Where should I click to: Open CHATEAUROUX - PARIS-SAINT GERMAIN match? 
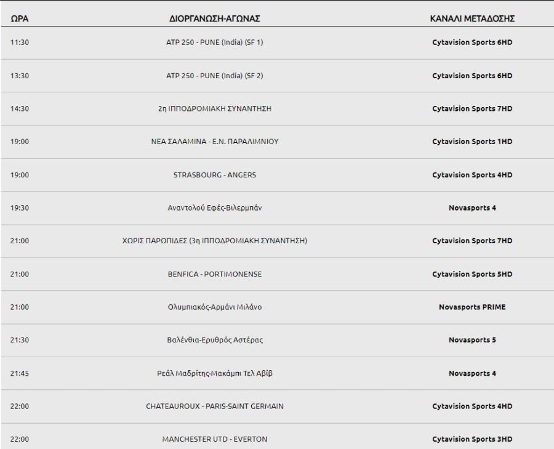pos(214,407)
